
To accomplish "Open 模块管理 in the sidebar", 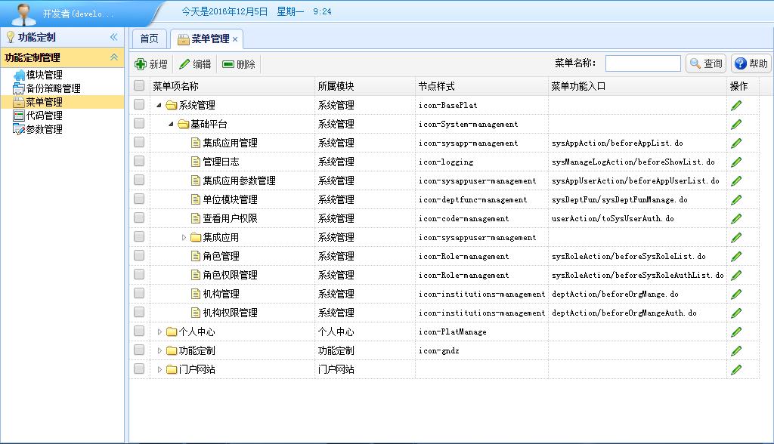I will pos(44,75).
